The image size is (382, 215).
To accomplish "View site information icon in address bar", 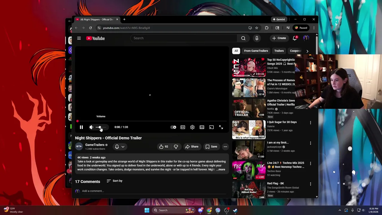I will pyautogui.click(x=99, y=28).
